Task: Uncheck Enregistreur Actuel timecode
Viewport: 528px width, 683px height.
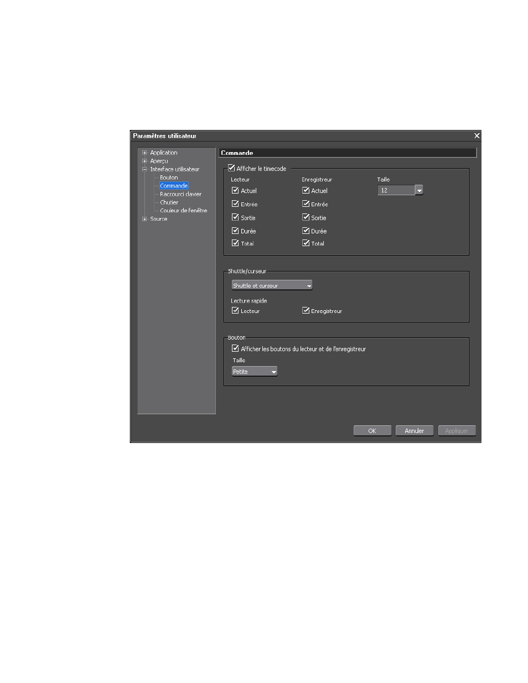Action: [306, 190]
